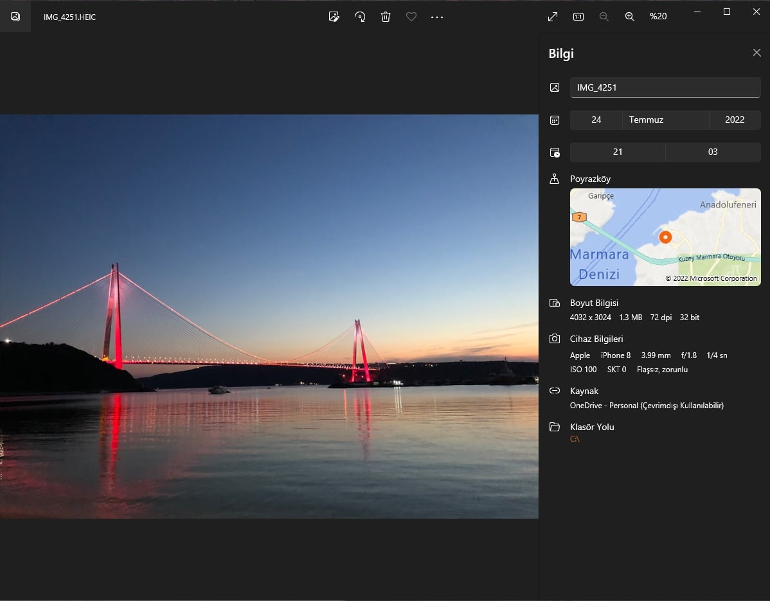Screen dimensions: 770x601
Task: Select the hour field showing 21
Action: 617,152
